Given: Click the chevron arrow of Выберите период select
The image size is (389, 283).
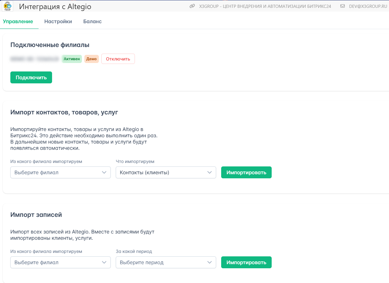Looking at the screenshot, I should pyautogui.click(x=210, y=262).
